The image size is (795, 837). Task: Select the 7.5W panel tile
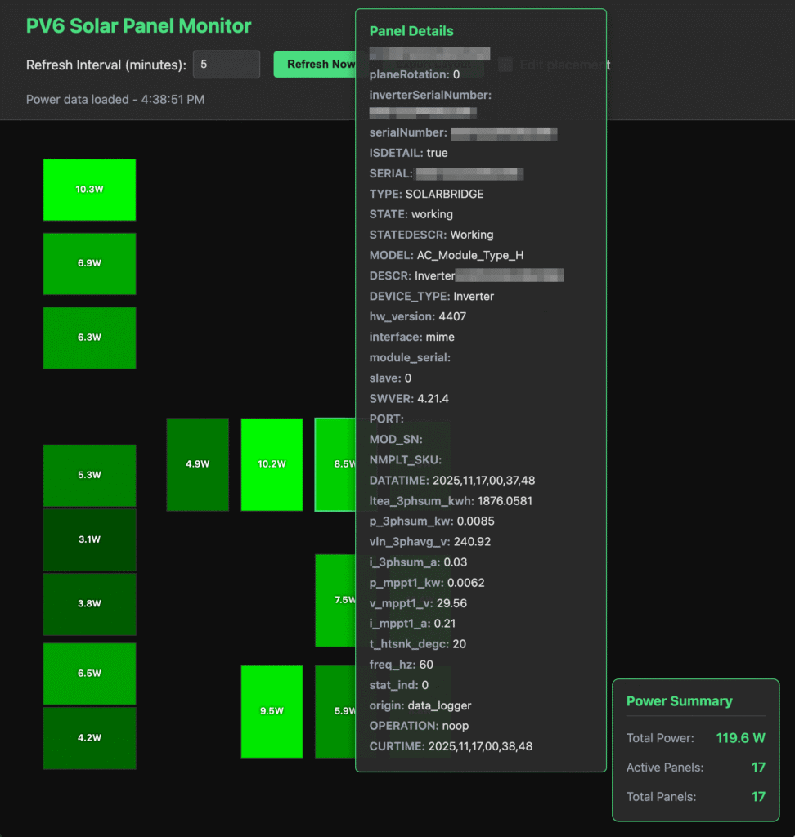click(x=335, y=600)
